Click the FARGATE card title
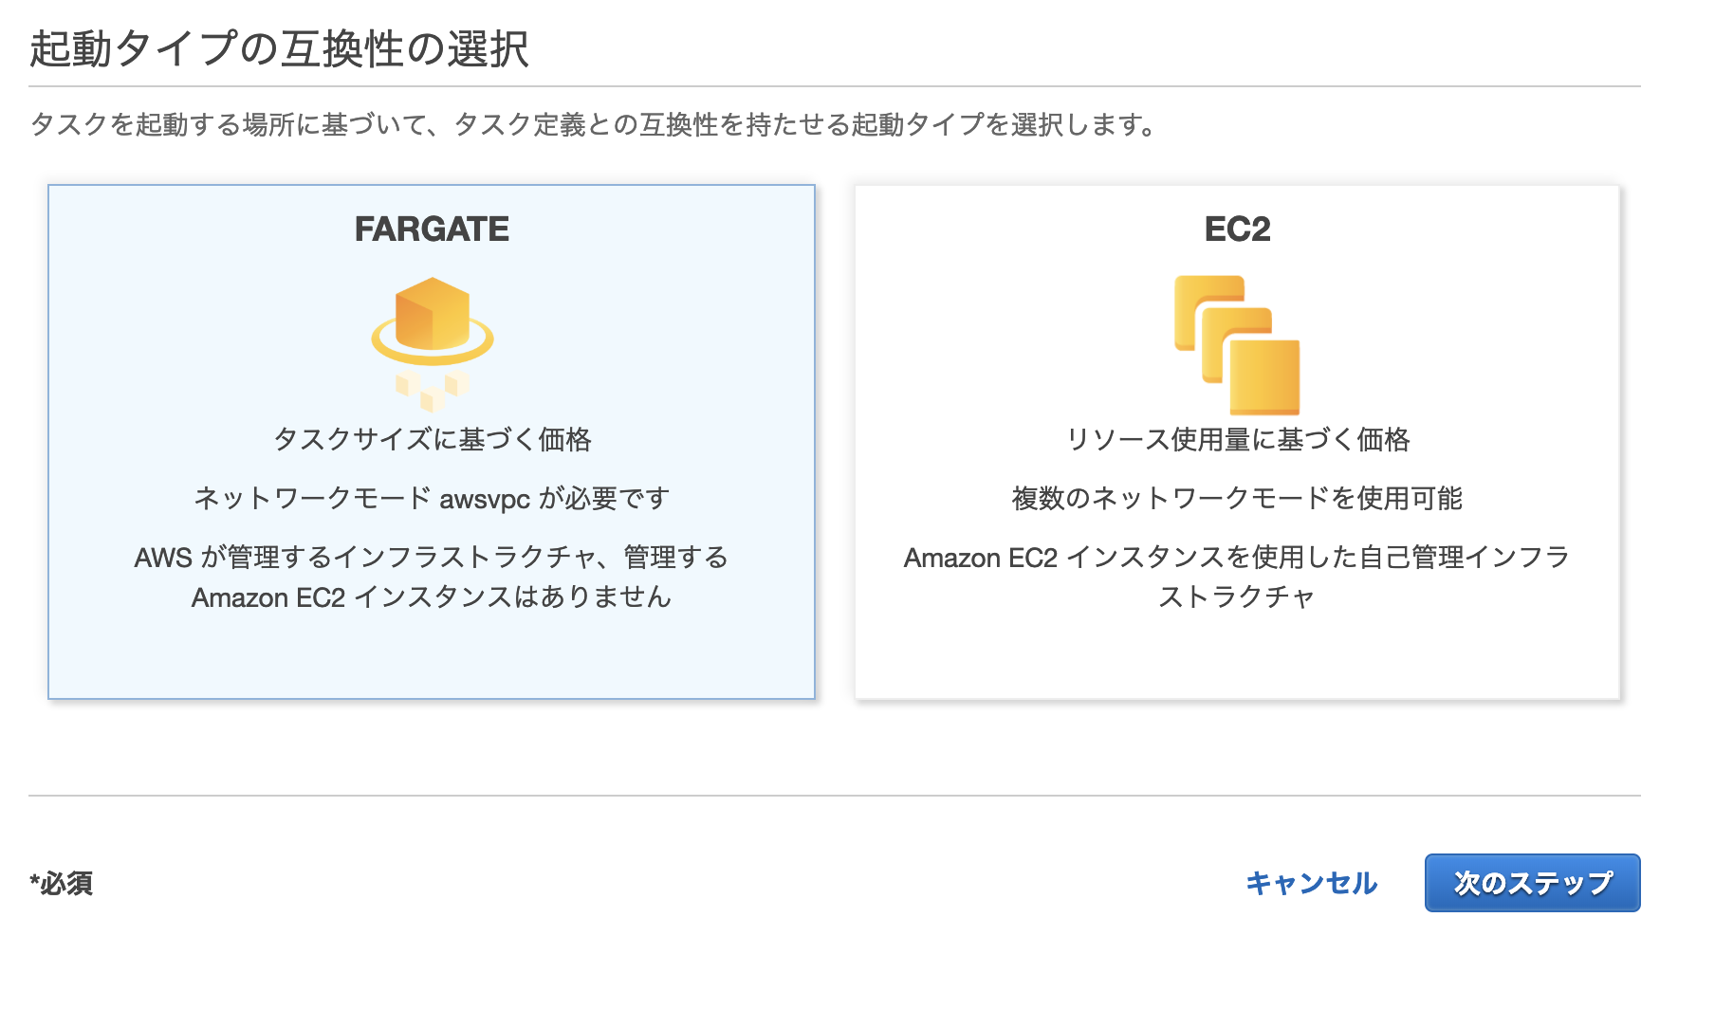 pyautogui.click(x=432, y=229)
